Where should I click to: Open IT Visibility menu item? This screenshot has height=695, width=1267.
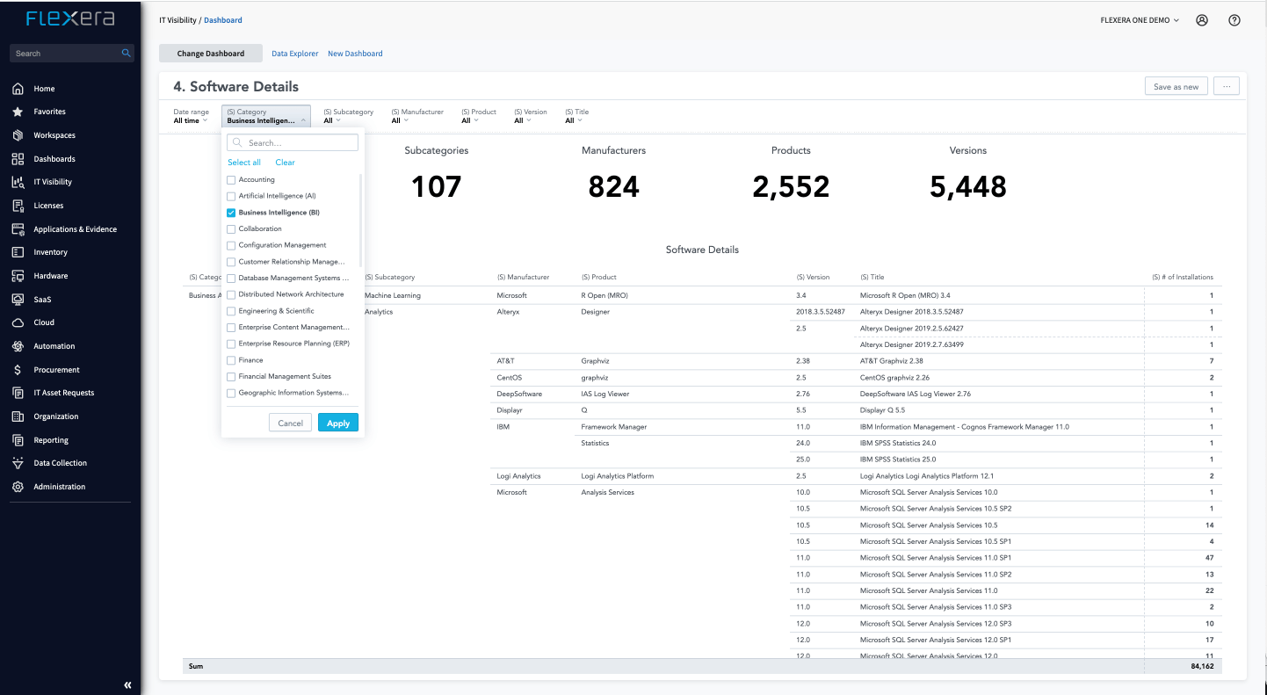(x=53, y=182)
